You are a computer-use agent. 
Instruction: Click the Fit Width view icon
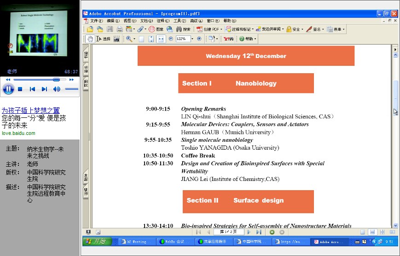[x=161, y=39]
